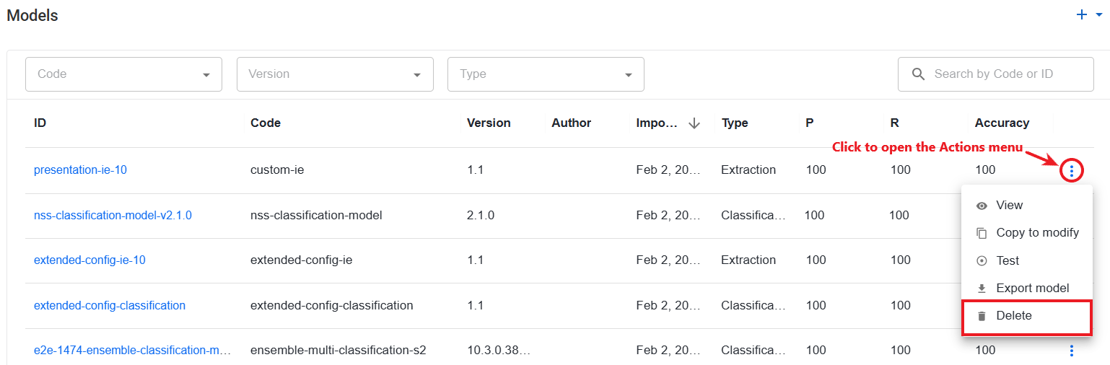Click the eye icon beside View
The width and height of the screenshot is (1110, 365).
[x=982, y=206]
